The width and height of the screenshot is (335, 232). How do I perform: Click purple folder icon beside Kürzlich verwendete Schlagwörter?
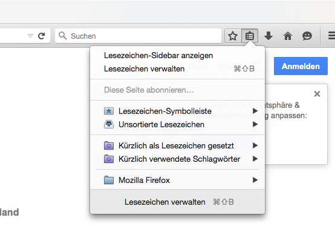pyautogui.click(x=109, y=159)
